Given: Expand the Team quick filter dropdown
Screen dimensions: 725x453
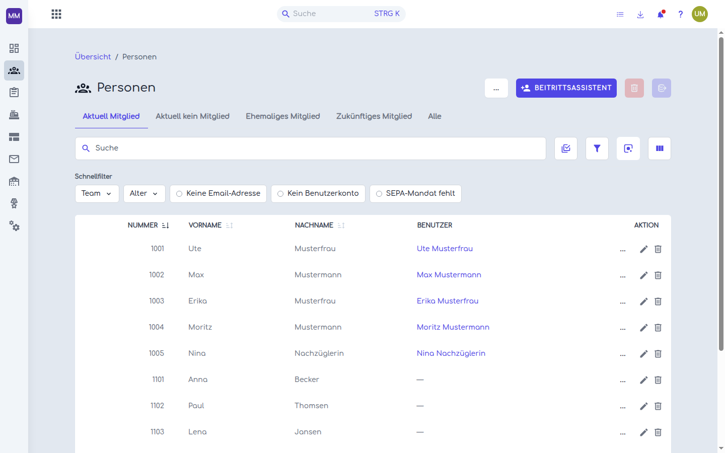Looking at the screenshot, I should click(x=97, y=194).
